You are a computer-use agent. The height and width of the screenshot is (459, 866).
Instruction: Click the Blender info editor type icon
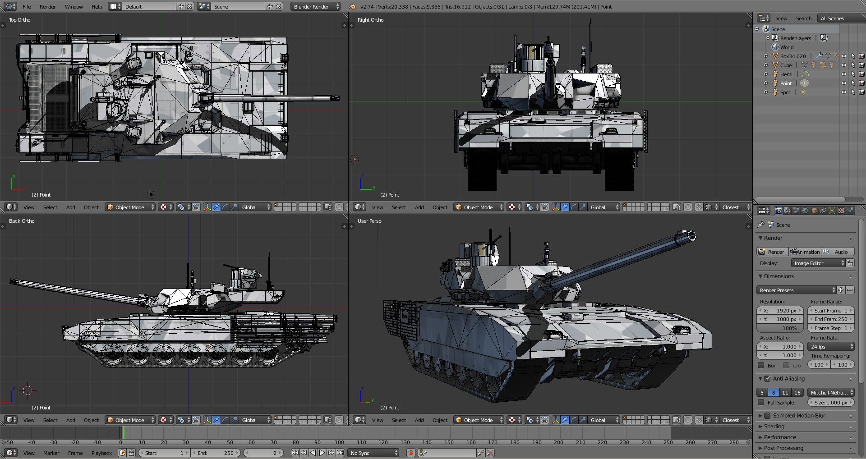[10, 6]
